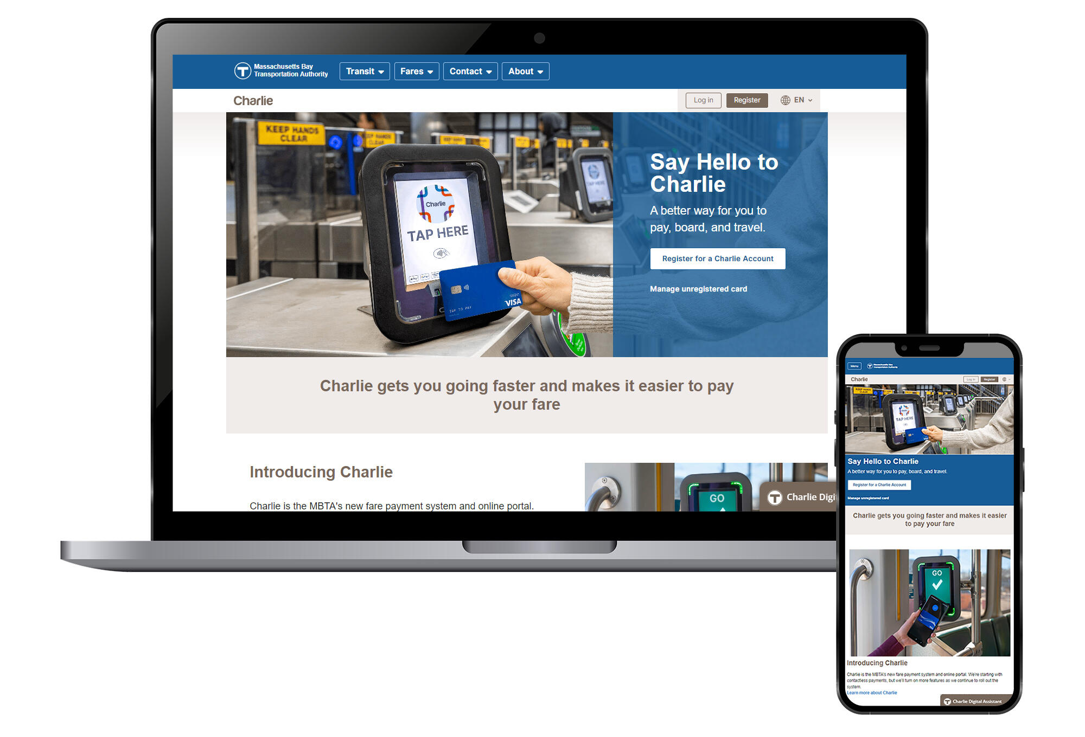Expand the About dropdown menu
This screenshot has width=1085, height=737.
click(x=525, y=72)
